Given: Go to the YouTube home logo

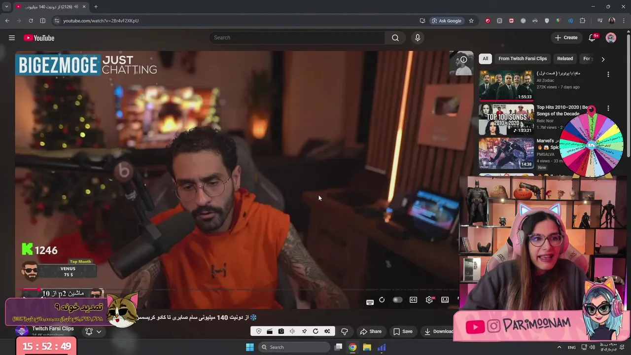Looking at the screenshot, I should coord(39,38).
